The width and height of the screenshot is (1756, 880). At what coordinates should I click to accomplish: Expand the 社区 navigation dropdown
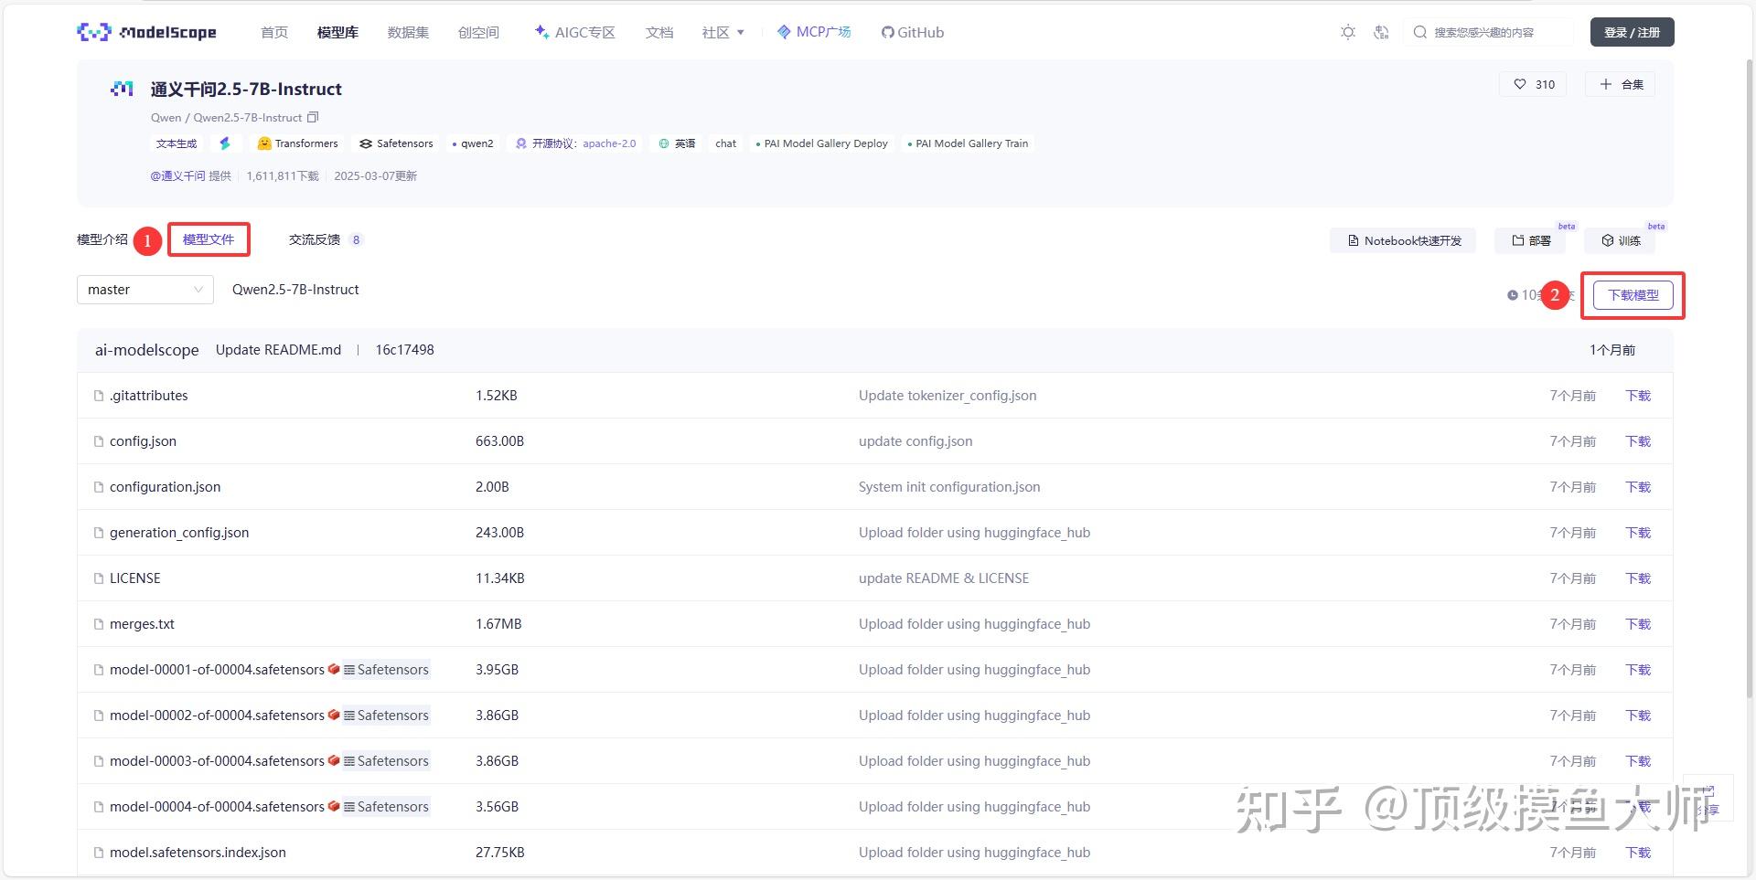pyautogui.click(x=723, y=32)
